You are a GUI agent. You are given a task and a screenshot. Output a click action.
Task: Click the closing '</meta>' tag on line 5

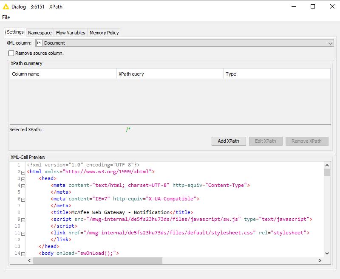point(61,192)
